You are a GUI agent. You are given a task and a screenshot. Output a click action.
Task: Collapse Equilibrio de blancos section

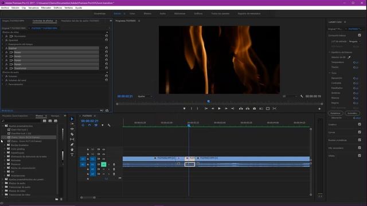[x=330, y=52]
